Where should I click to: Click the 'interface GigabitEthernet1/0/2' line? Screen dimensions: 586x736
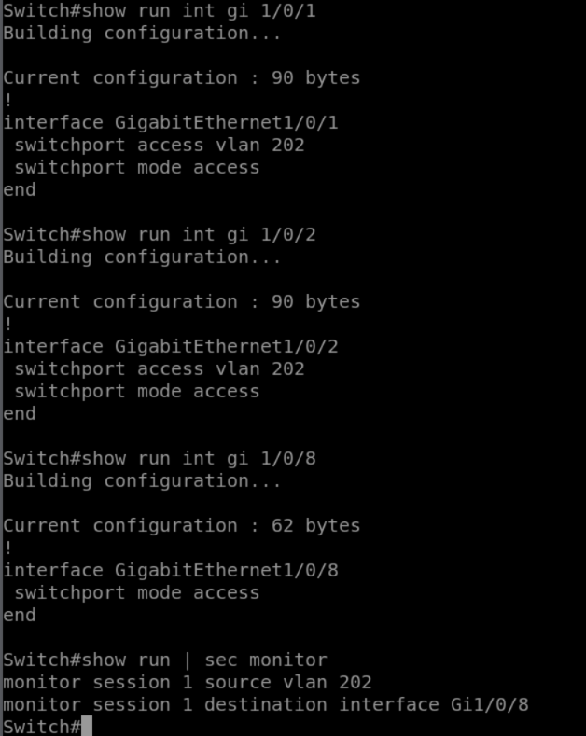(171, 346)
